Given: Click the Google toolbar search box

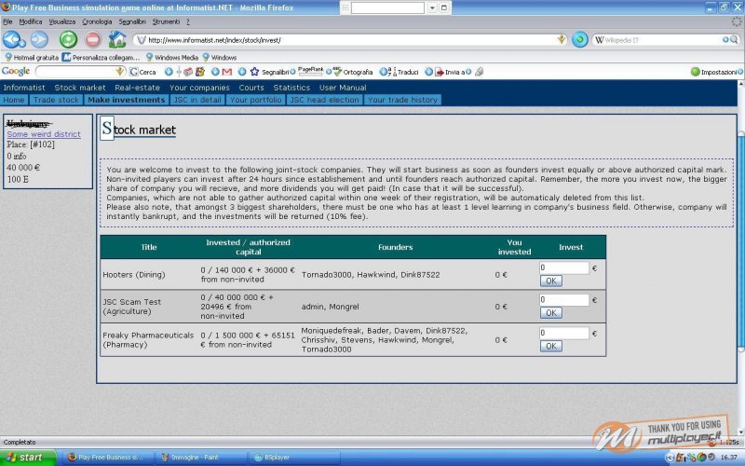Looking at the screenshot, I should tap(76, 72).
